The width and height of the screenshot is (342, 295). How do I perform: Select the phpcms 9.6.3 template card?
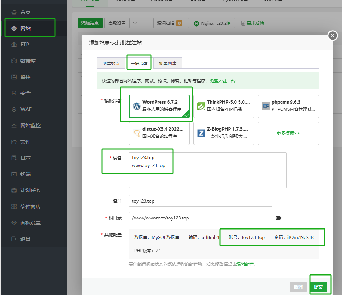[x=288, y=106]
